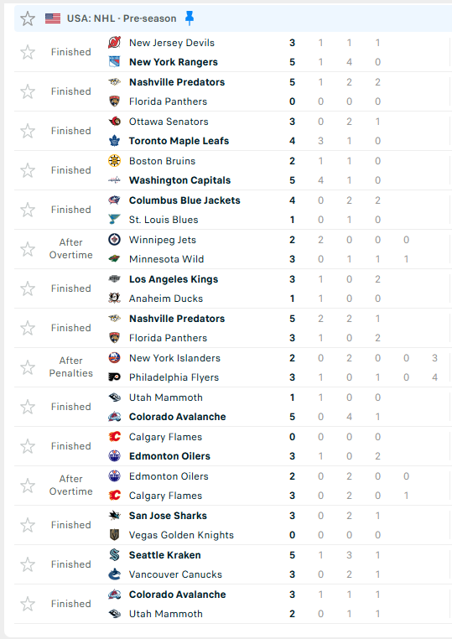Open the Vancouver Canucks team link
452x639 pixels.
click(x=175, y=574)
